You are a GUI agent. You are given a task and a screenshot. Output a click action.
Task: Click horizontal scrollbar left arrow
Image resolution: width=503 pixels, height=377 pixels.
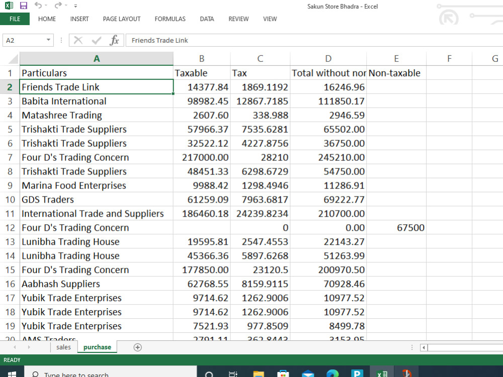tap(424, 347)
